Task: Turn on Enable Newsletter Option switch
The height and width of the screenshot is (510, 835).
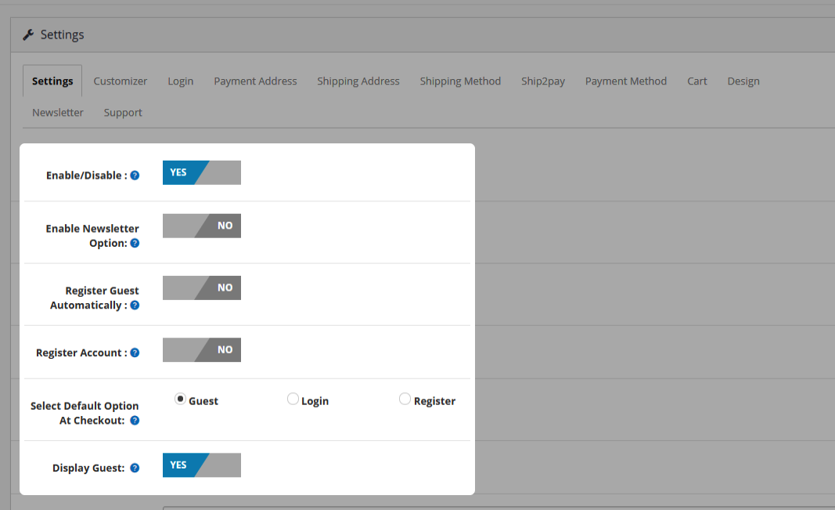Action: (x=202, y=226)
